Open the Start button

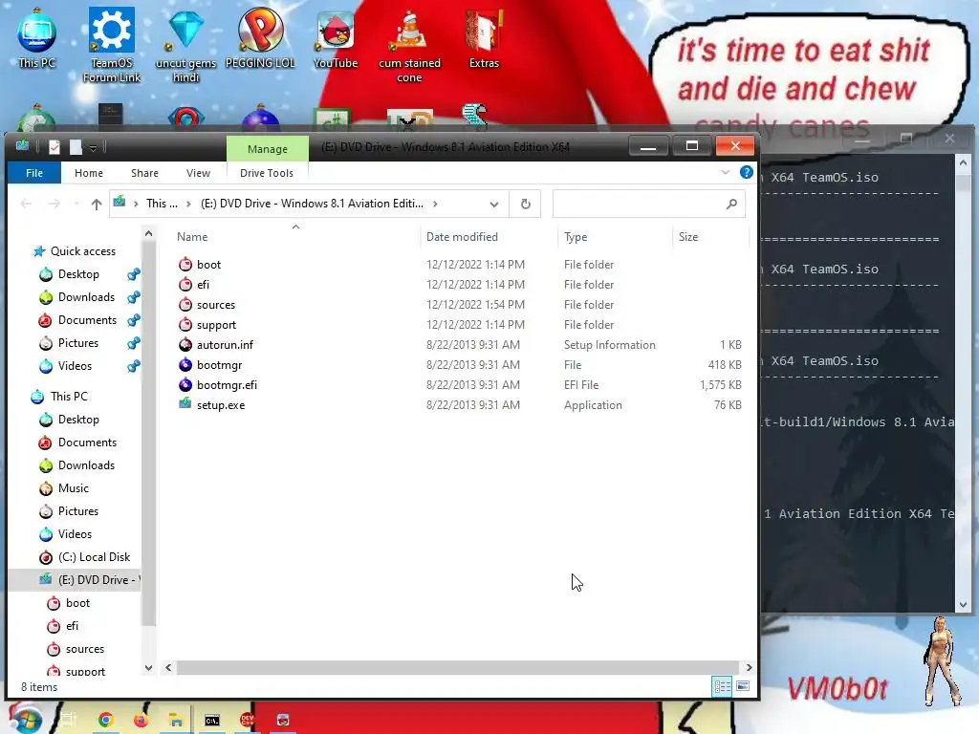pos(24,719)
